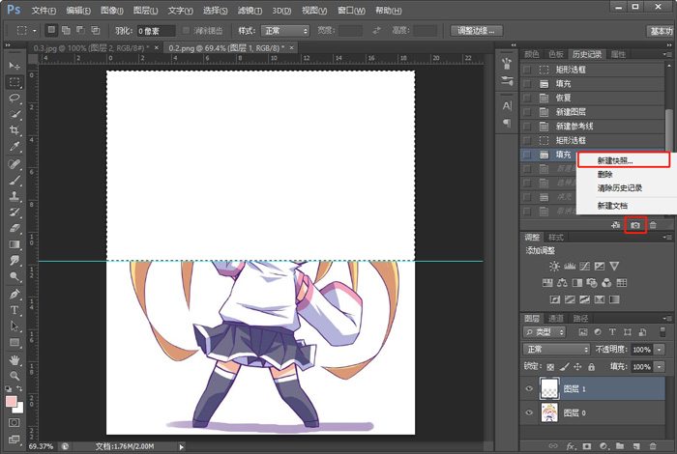Toggle lock all icon in Layers

click(591, 367)
